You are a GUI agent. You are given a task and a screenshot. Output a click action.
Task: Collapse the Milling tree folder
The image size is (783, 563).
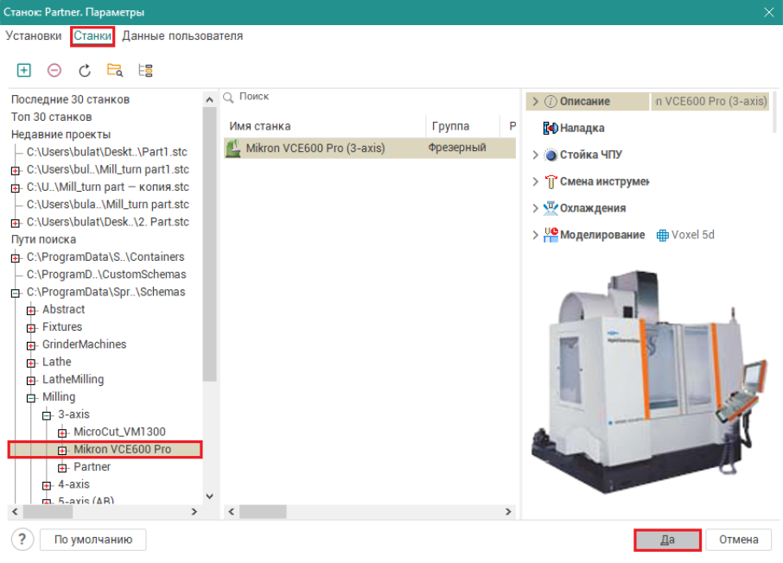pos(31,397)
